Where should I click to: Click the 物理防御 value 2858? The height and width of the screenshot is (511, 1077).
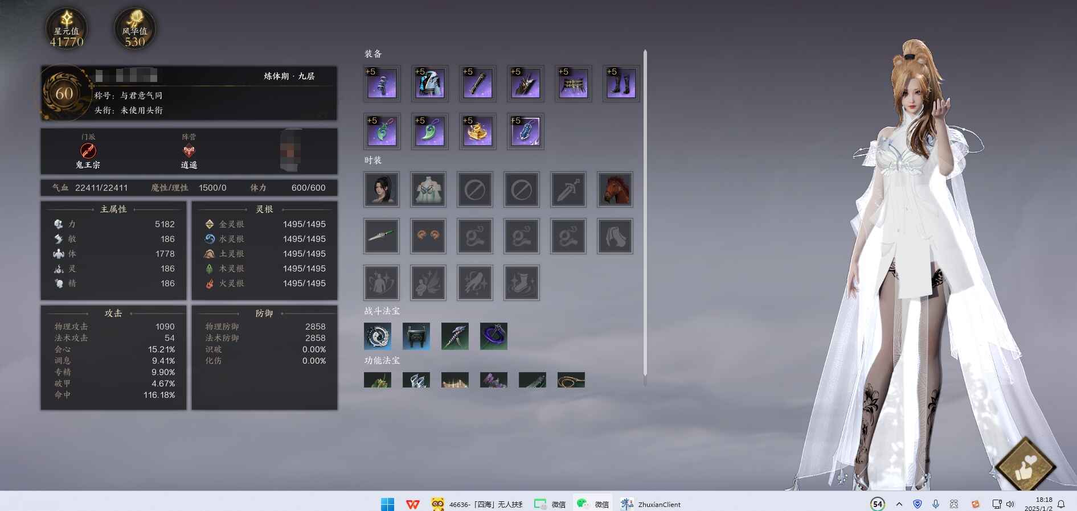(x=316, y=327)
